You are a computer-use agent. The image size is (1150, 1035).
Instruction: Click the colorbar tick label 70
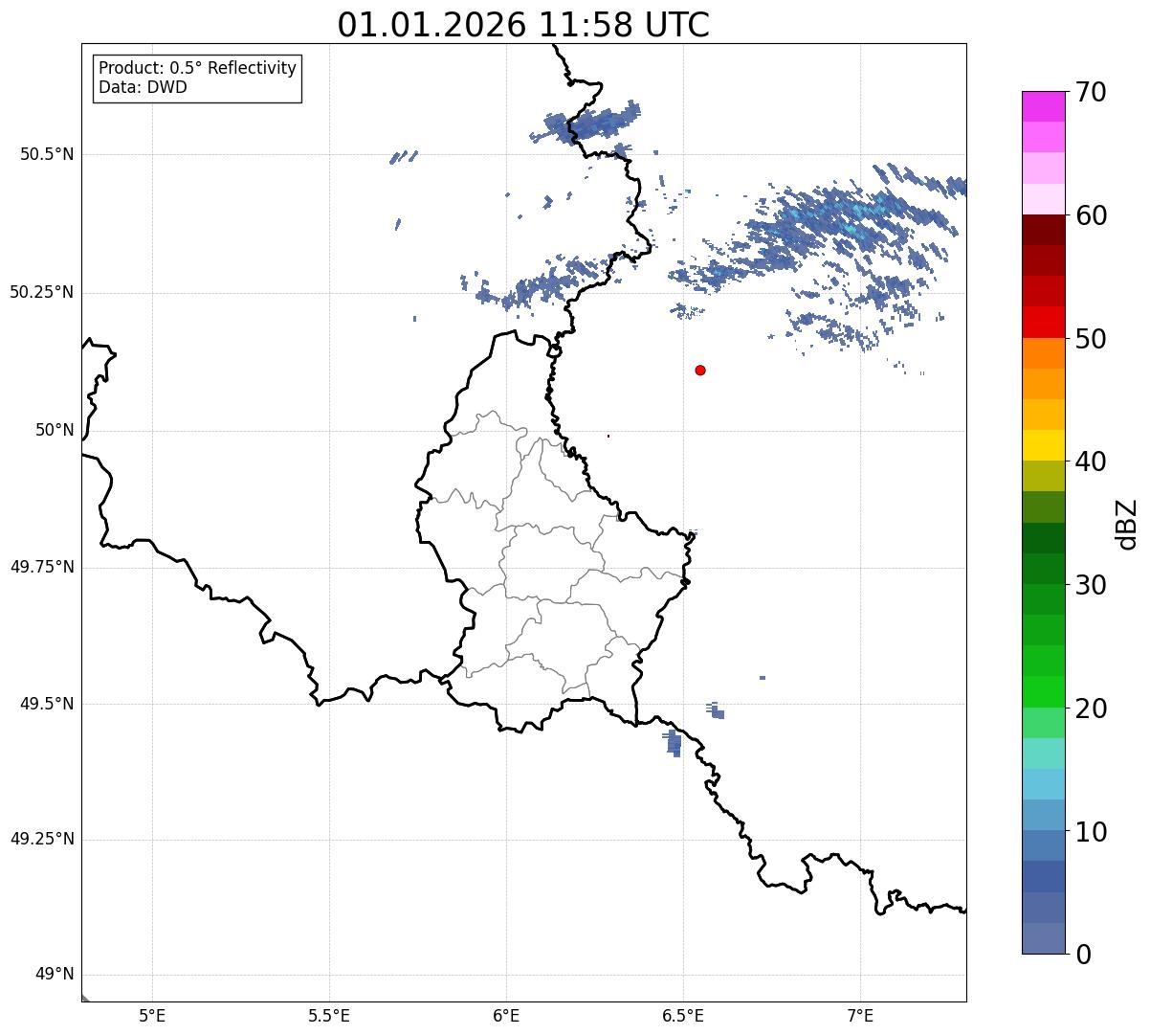pyautogui.click(x=1092, y=93)
